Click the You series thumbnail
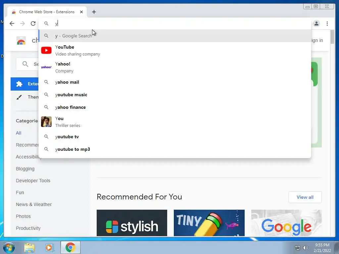Viewport: 339px width, 254px height. coord(46,122)
